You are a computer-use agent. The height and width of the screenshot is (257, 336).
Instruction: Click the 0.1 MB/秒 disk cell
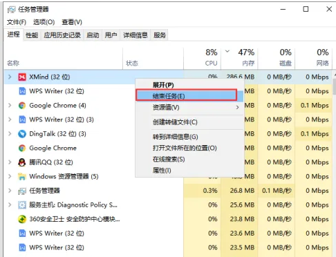pyautogui.click(x=277, y=191)
